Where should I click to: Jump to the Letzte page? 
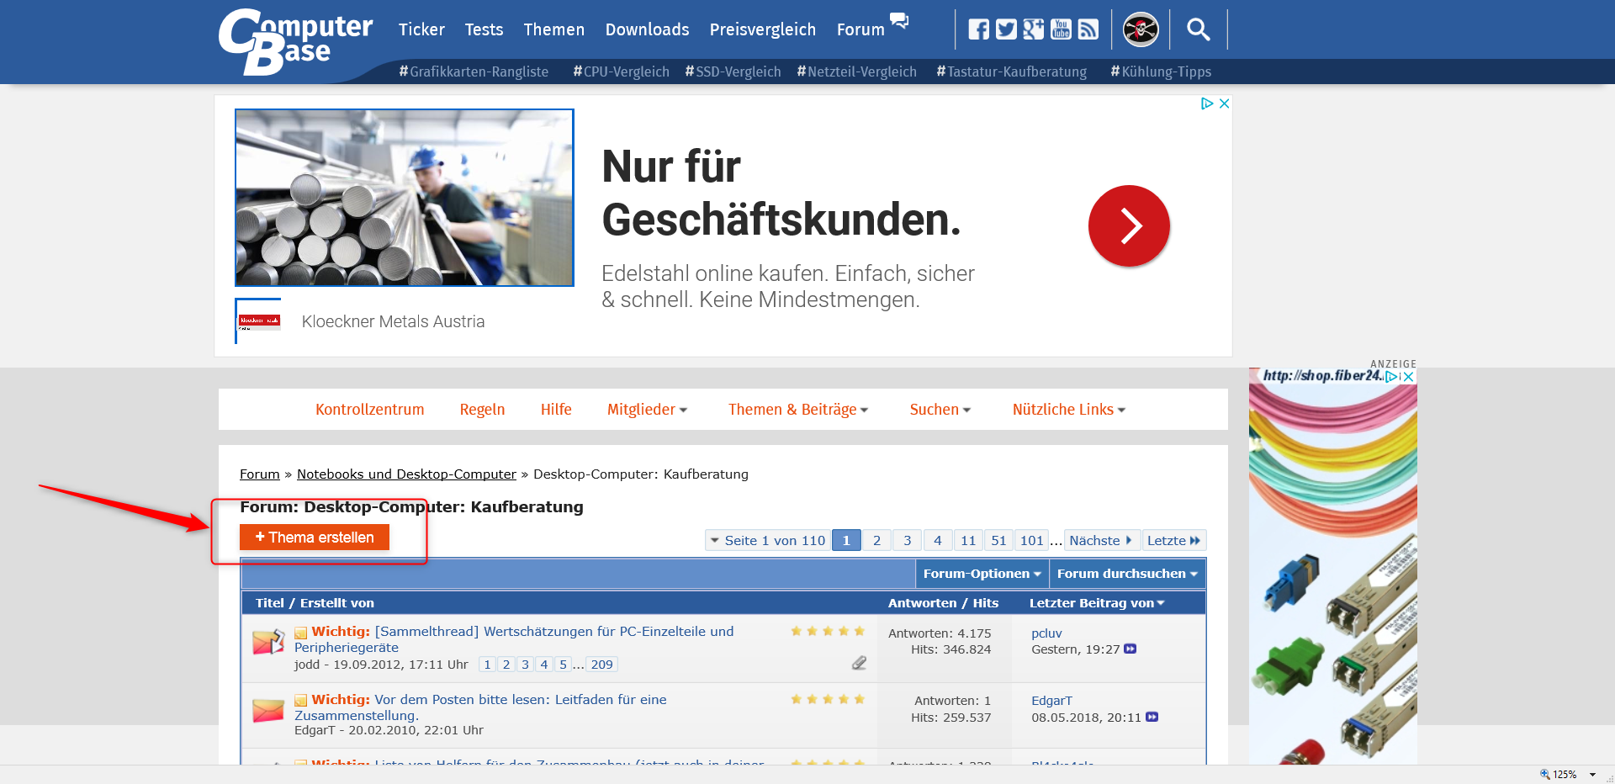coord(1173,540)
